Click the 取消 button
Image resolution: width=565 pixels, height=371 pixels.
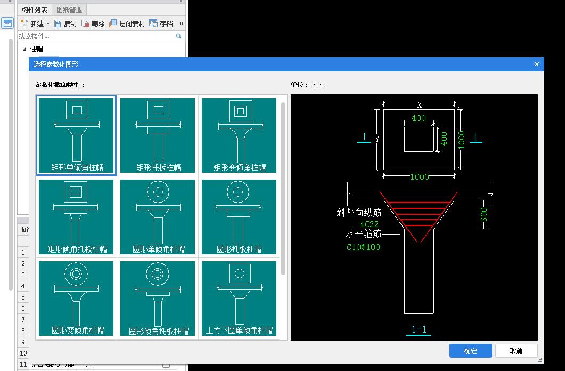pos(517,351)
